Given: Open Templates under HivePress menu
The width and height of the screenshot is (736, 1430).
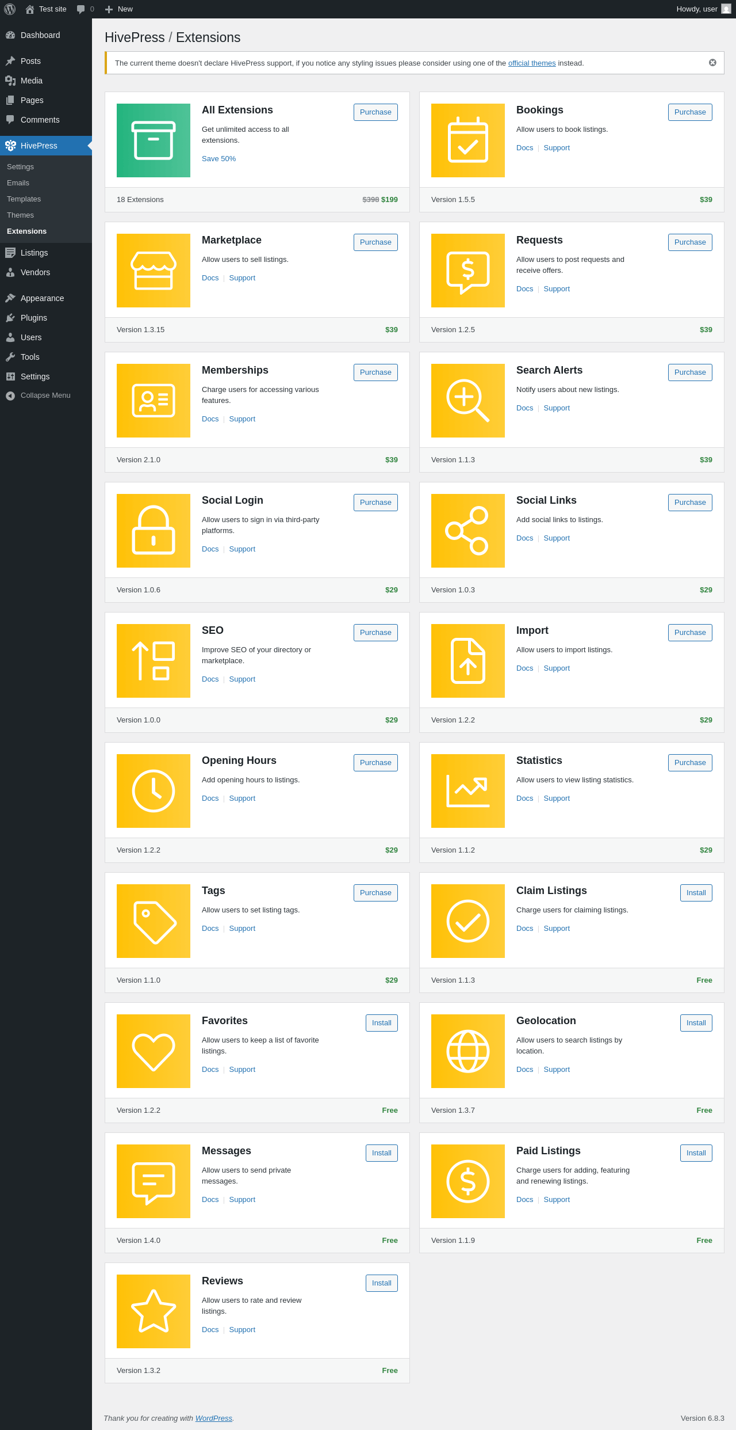Looking at the screenshot, I should 24,199.
